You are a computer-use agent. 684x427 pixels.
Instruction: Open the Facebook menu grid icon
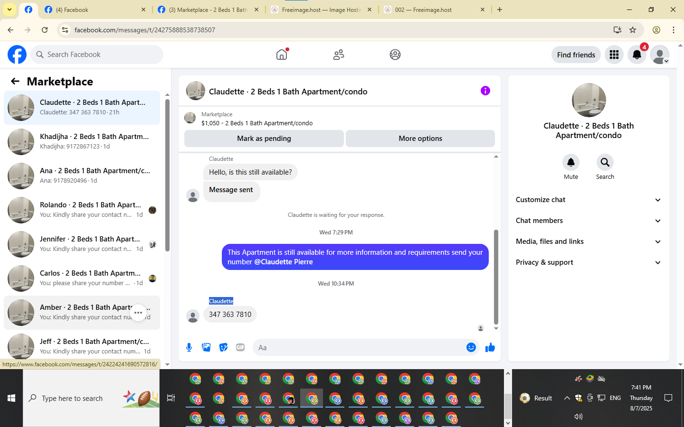pos(614,55)
